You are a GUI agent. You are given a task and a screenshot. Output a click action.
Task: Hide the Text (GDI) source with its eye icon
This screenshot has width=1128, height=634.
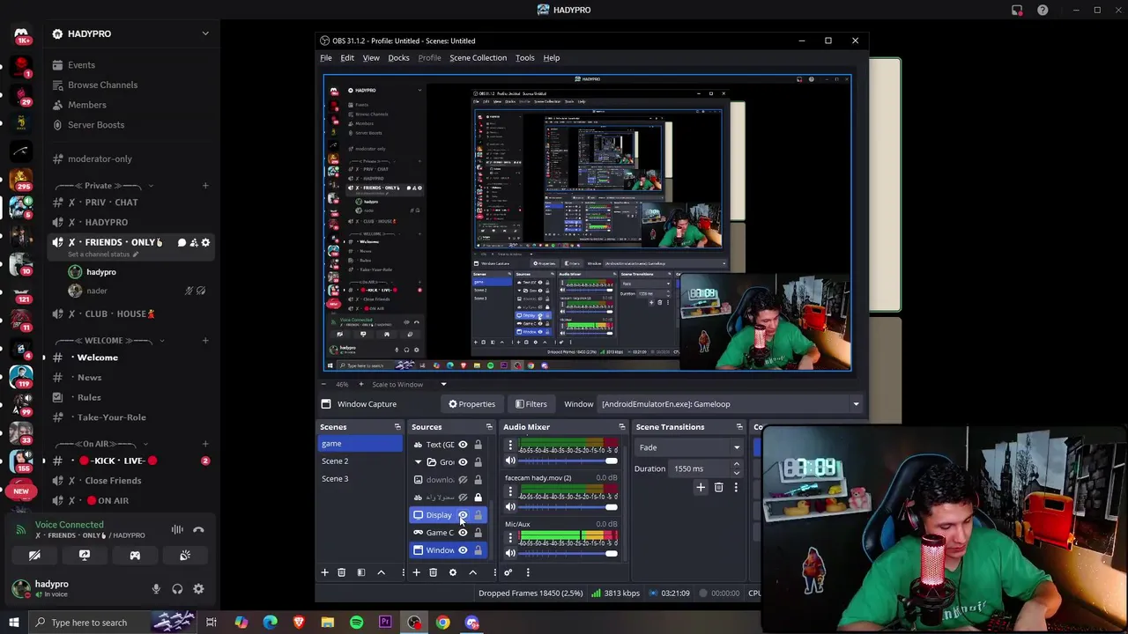click(x=463, y=445)
